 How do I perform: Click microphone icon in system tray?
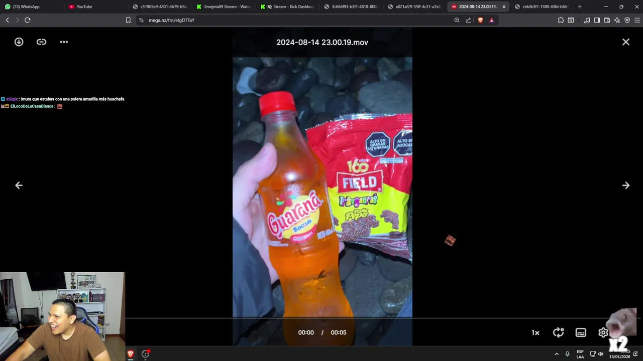567,354
